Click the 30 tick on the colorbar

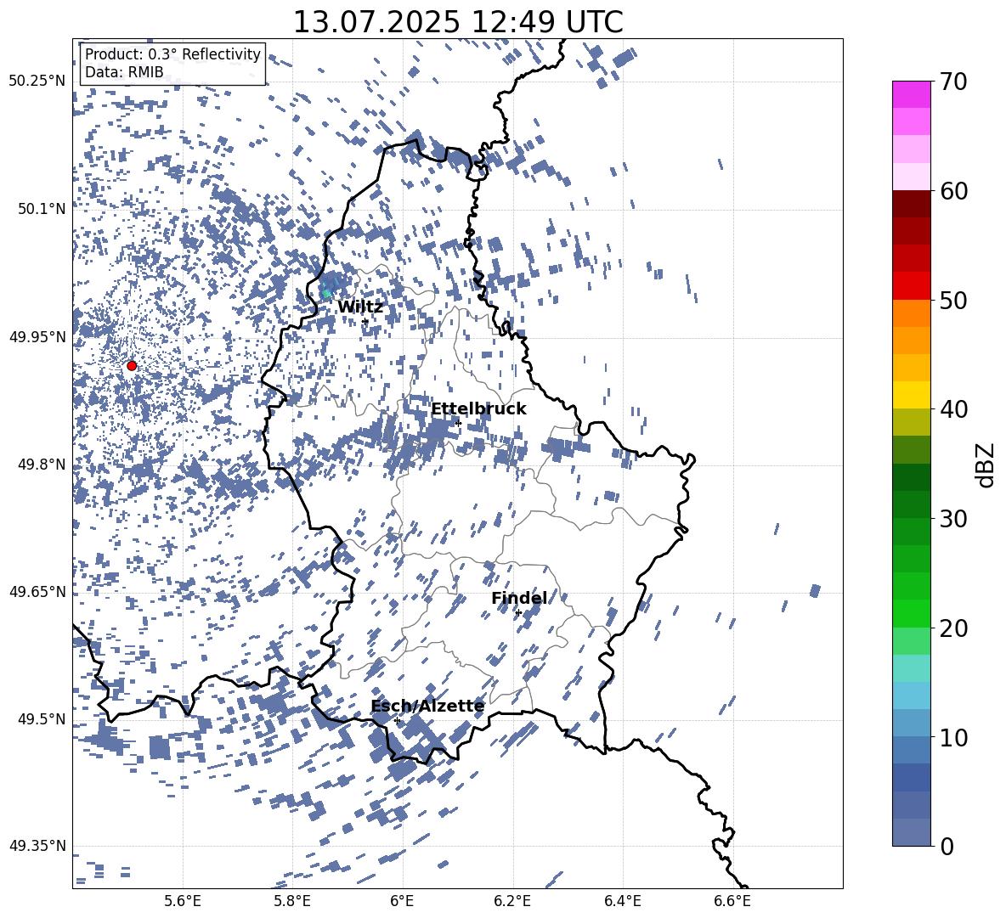tap(953, 519)
